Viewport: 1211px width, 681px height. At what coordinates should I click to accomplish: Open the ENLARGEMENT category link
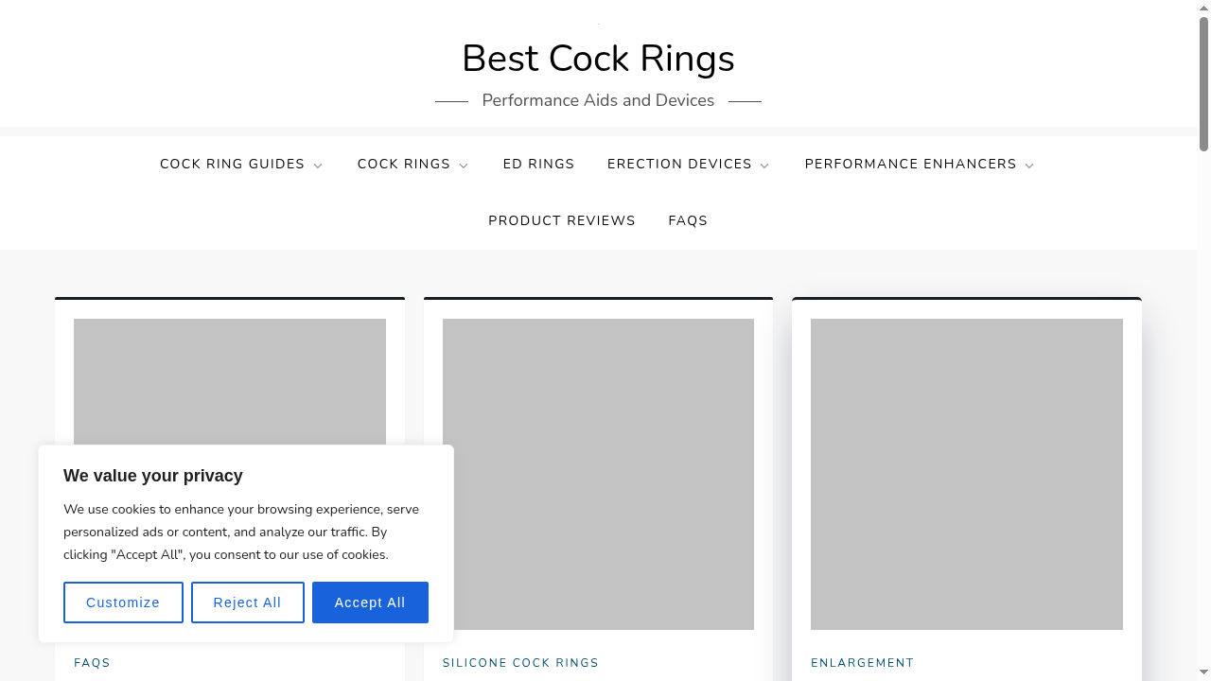click(x=862, y=662)
